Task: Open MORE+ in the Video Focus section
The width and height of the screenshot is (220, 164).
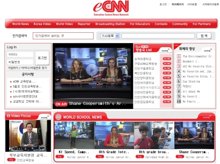Action: 45,117
